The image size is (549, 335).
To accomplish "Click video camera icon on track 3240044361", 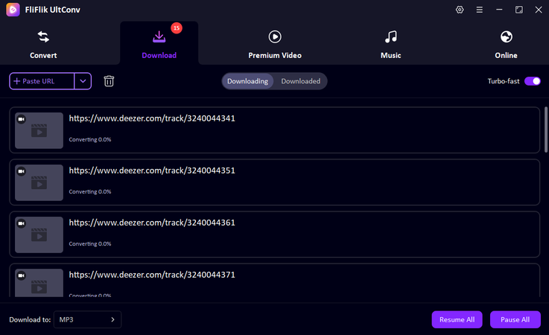I will [x=22, y=223].
